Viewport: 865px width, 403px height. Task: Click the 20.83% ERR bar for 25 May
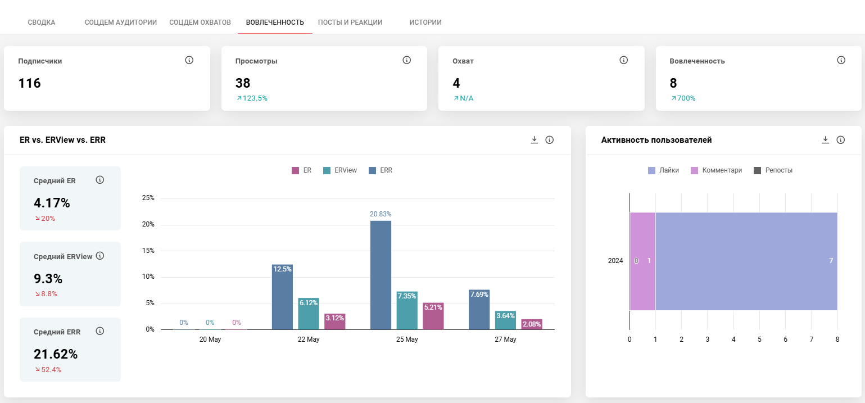(381, 275)
